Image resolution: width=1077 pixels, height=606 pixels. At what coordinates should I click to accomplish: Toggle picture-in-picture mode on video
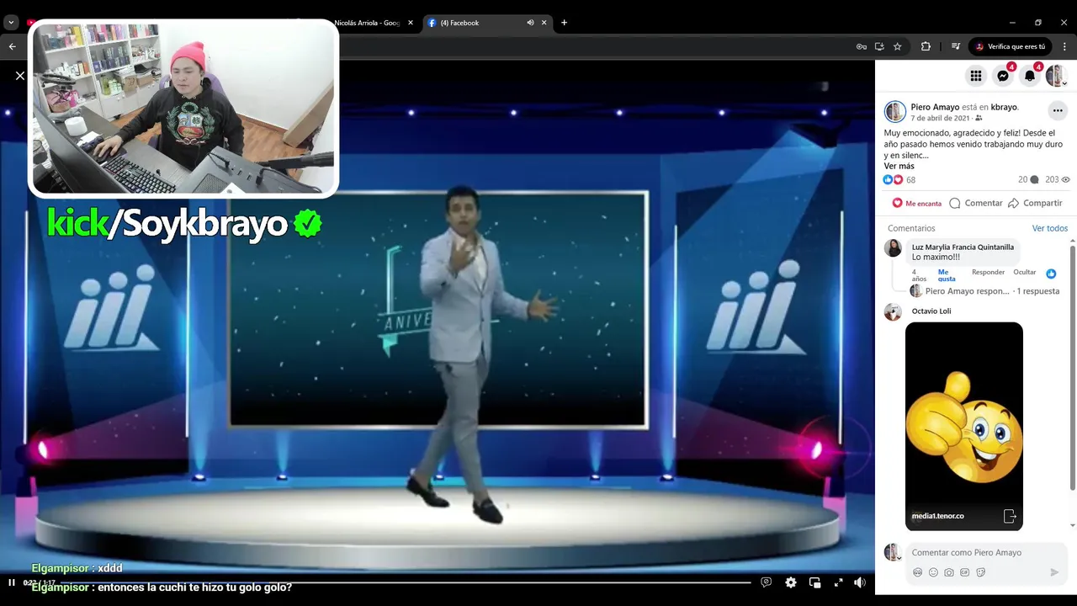tap(814, 582)
